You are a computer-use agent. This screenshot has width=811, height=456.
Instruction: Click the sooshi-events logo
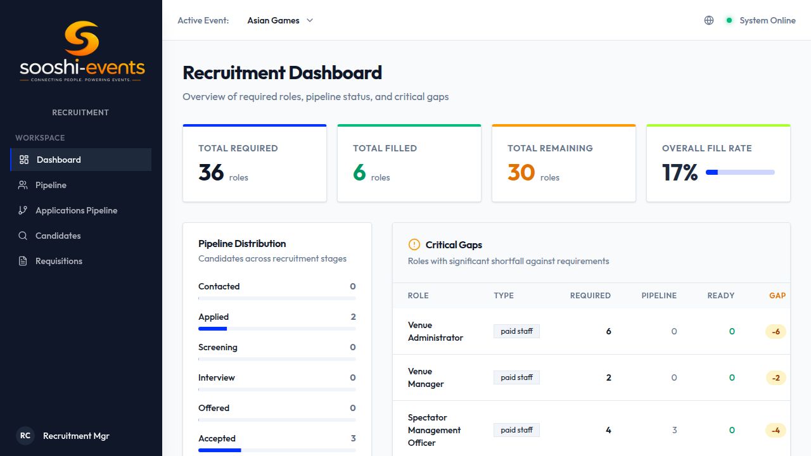pos(82,52)
